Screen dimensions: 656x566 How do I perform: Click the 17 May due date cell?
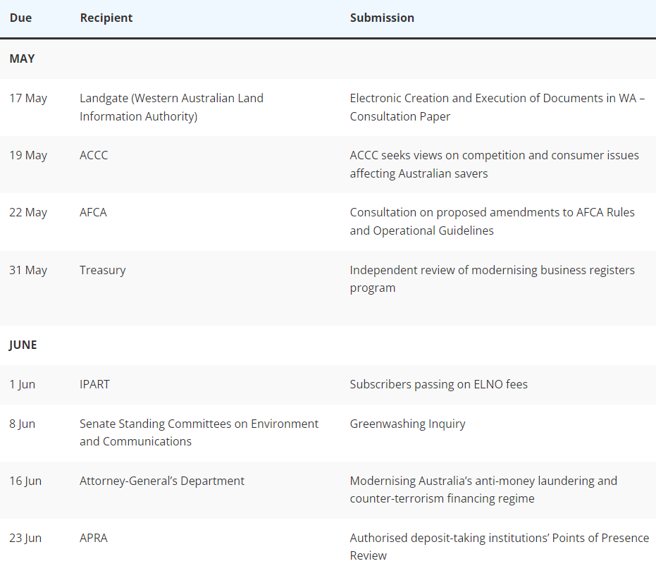pos(28,99)
